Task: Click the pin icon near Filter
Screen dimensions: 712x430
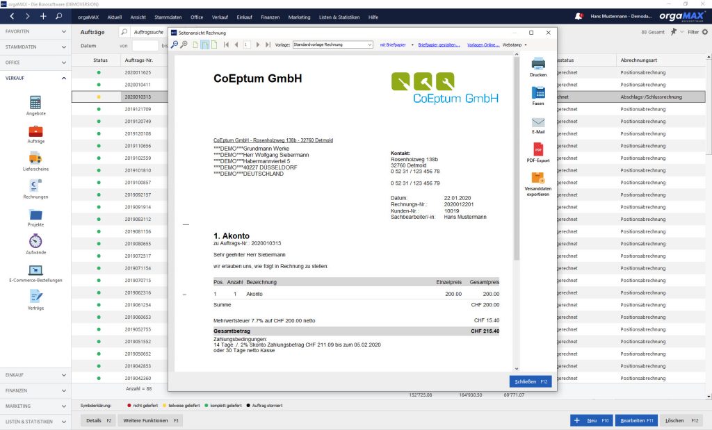Action: 674,32
